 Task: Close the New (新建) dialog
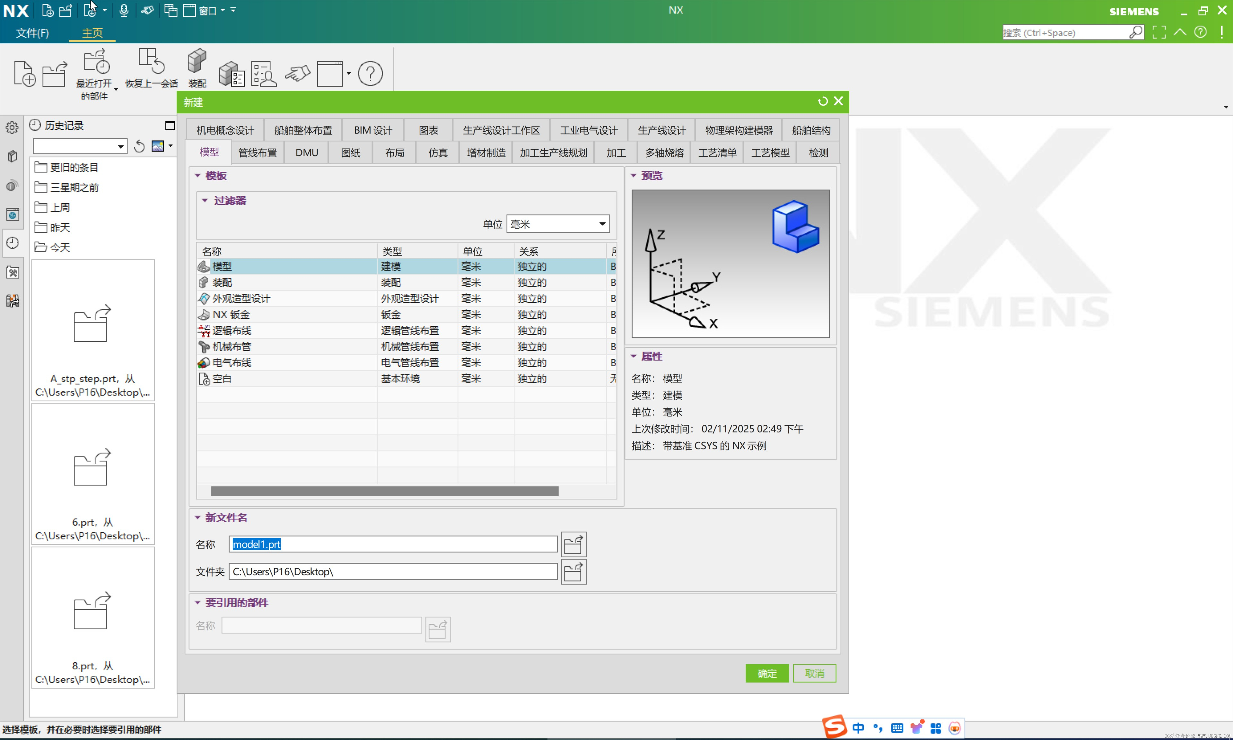[x=839, y=101]
